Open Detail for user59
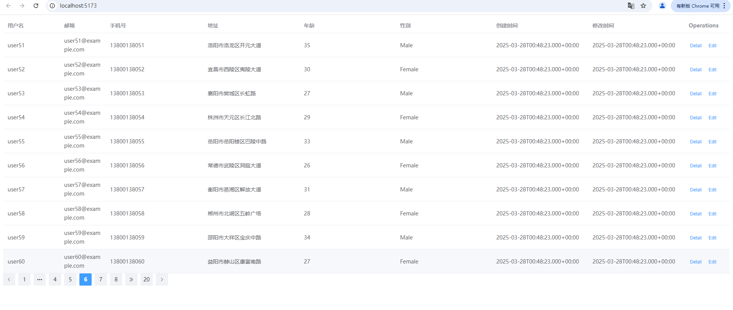 click(x=696, y=238)
